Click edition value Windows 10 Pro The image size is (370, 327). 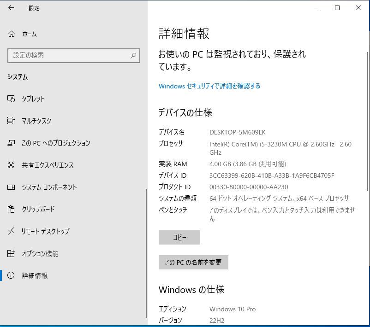click(233, 309)
